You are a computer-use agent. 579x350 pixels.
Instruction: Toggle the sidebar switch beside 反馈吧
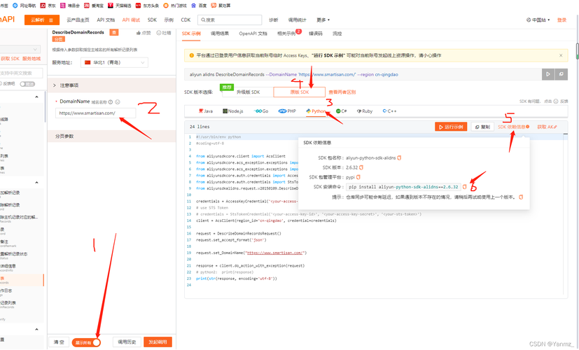coord(27,84)
